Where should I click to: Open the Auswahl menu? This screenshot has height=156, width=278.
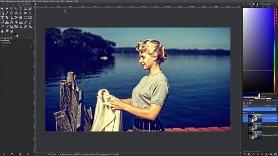coord(20,1)
